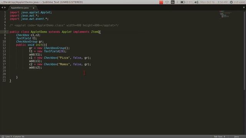Click the "Pizza" string literal

tap(64, 58)
